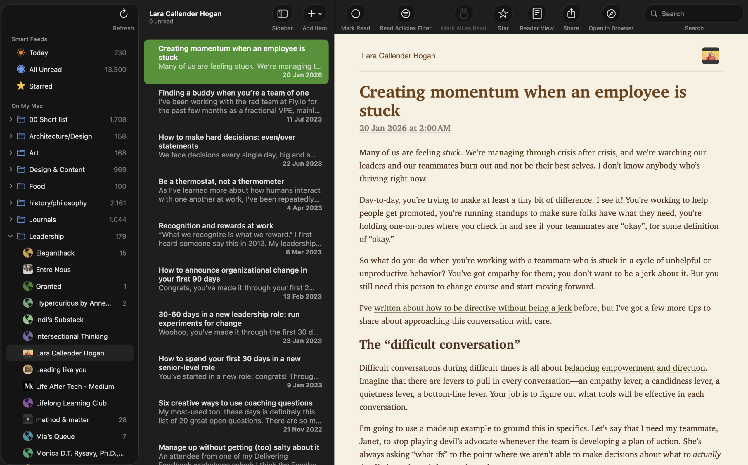748x465 pixels.
Task: Star the current article
Action: point(503,13)
